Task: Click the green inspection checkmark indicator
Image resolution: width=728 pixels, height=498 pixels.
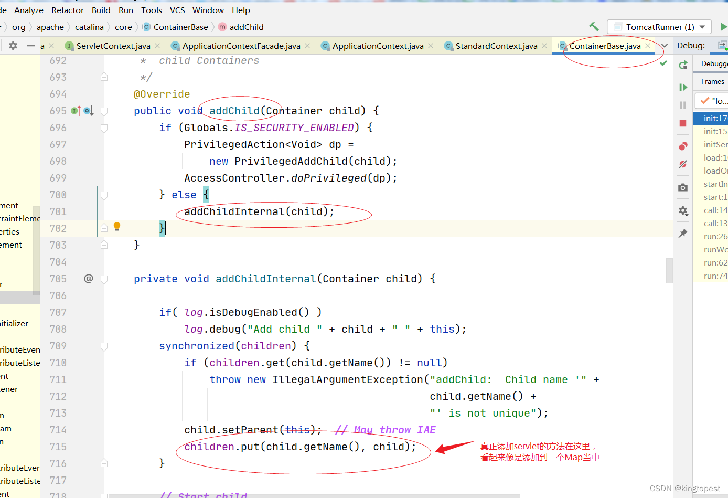Action: (663, 63)
